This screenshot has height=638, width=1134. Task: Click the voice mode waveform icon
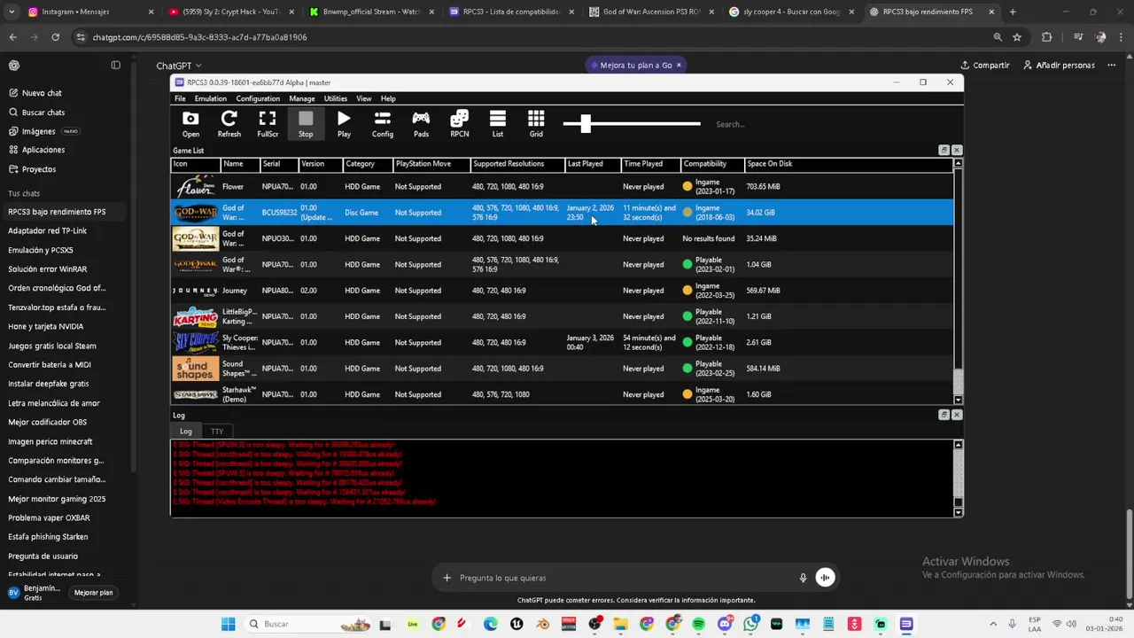pyautogui.click(x=825, y=578)
